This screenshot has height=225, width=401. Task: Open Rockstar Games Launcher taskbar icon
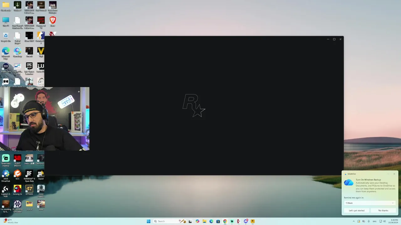coord(253,221)
